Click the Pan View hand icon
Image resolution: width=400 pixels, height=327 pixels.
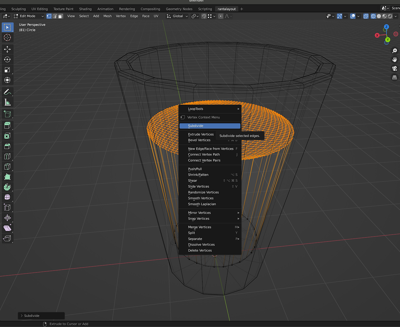pyautogui.click(x=394, y=59)
